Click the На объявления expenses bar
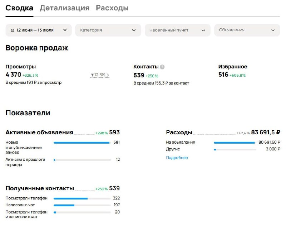286x236 pixels. pos(235,143)
